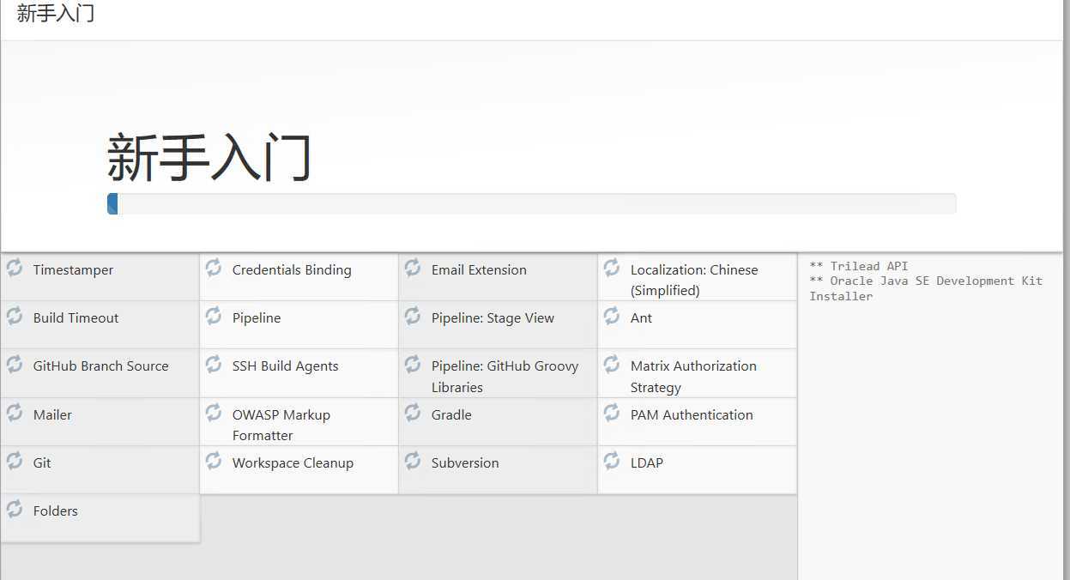This screenshot has height=580, width=1070.
Task: Click the refresh icon beside Folders
Action: (x=15, y=510)
